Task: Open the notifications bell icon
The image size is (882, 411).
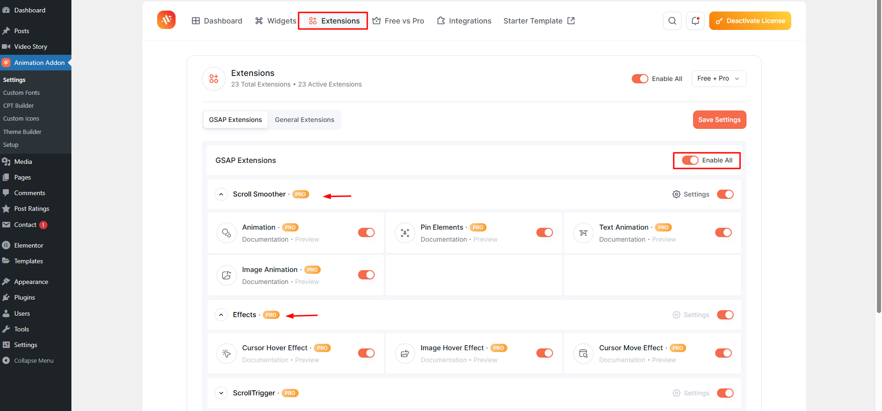Action: point(695,21)
